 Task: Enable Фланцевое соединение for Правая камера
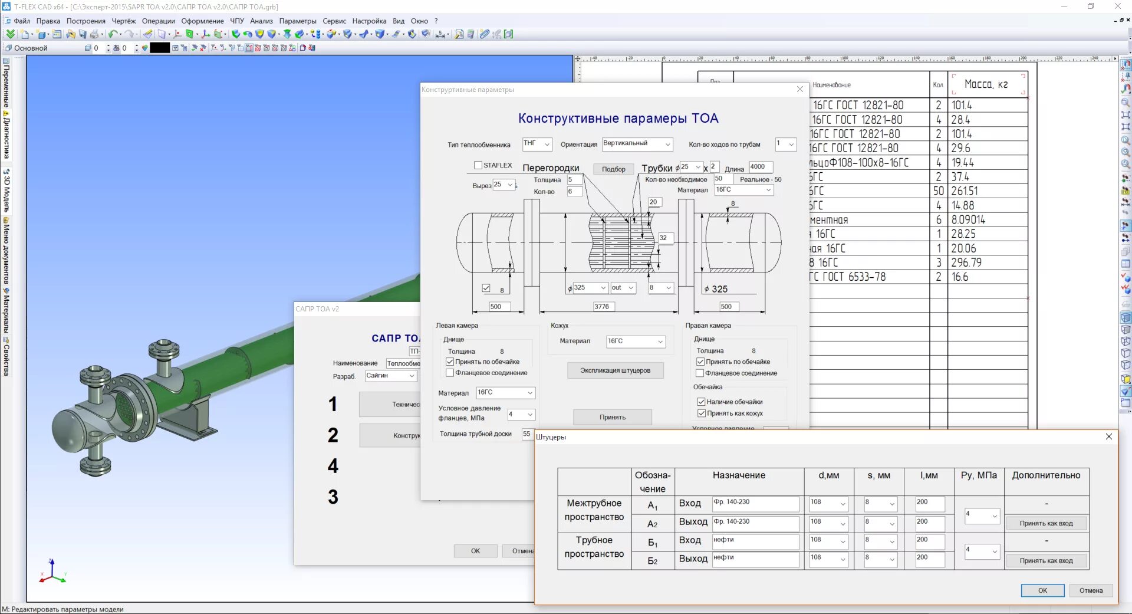pyautogui.click(x=700, y=373)
